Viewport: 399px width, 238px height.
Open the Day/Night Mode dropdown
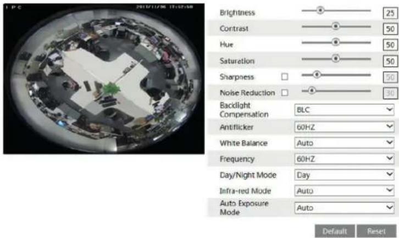(344, 175)
